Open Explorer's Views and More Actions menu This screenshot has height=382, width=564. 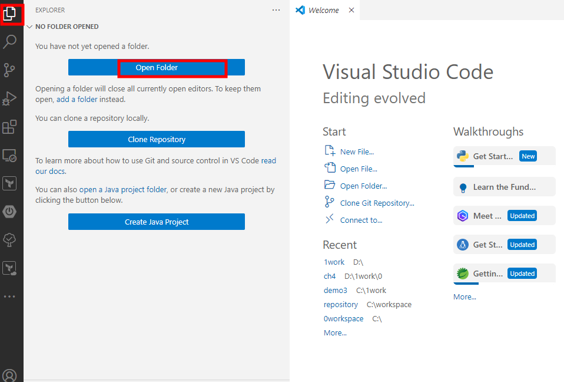pos(276,10)
